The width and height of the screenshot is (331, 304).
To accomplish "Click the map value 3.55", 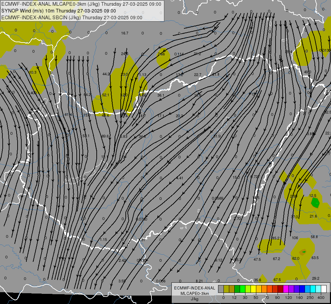I will pos(122,281).
